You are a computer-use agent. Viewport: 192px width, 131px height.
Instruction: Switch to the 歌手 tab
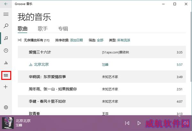43,29
